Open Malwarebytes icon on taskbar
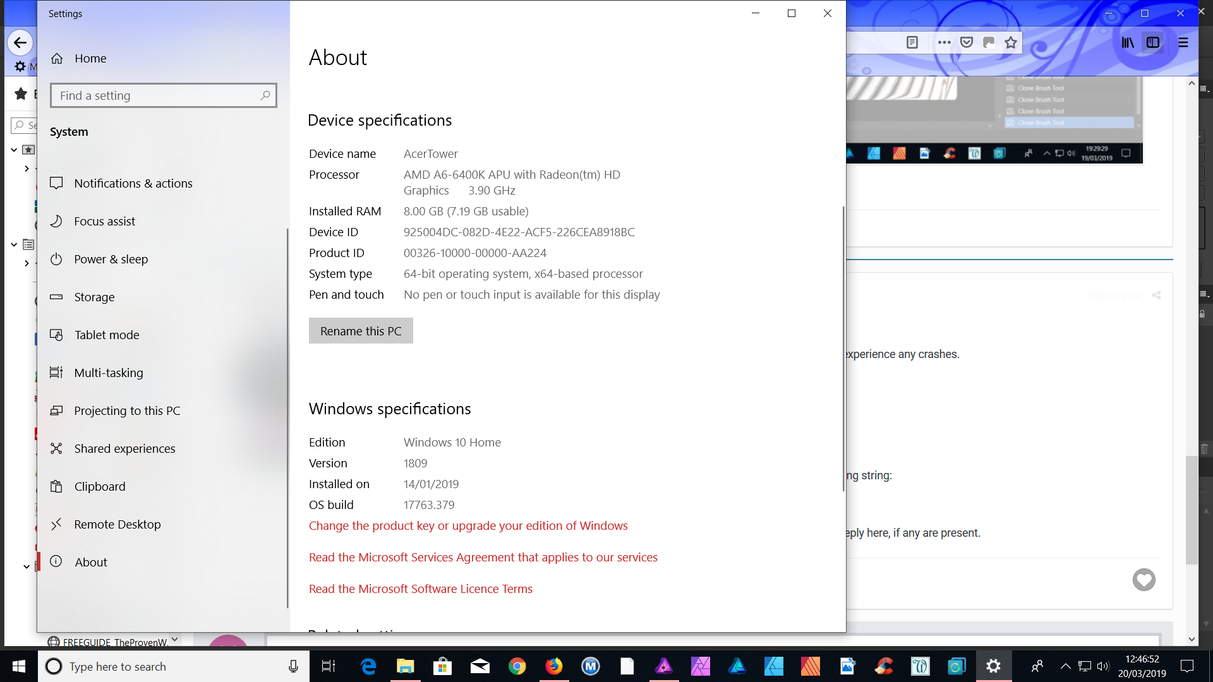Screen dimensions: 1213x682 pyautogui.click(x=590, y=666)
